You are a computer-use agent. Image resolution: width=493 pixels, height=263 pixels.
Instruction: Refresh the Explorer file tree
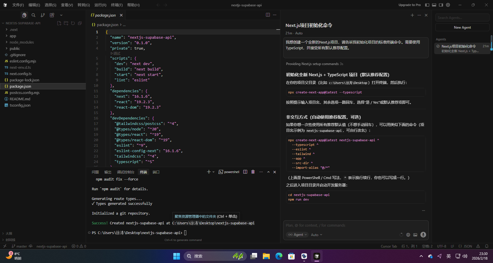tap(73, 23)
